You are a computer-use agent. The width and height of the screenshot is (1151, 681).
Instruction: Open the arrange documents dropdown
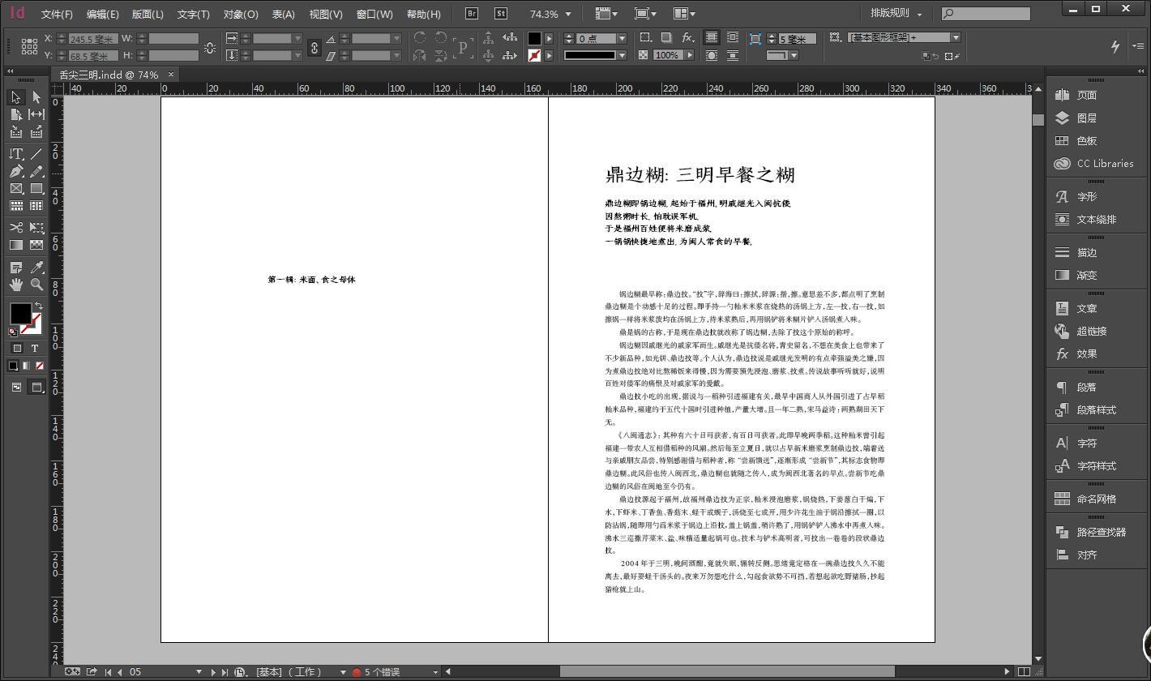tap(685, 14)
